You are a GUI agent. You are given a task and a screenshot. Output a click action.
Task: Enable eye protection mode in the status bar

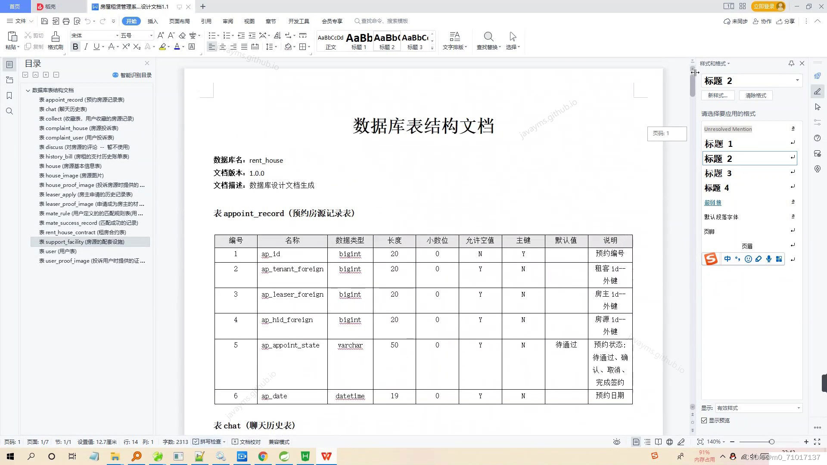[x=617, y=442]
